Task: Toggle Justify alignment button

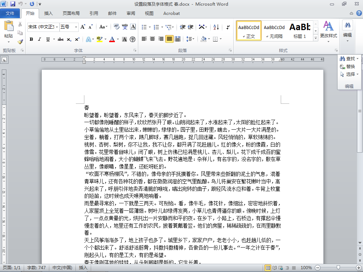Action: coord(169,39)
